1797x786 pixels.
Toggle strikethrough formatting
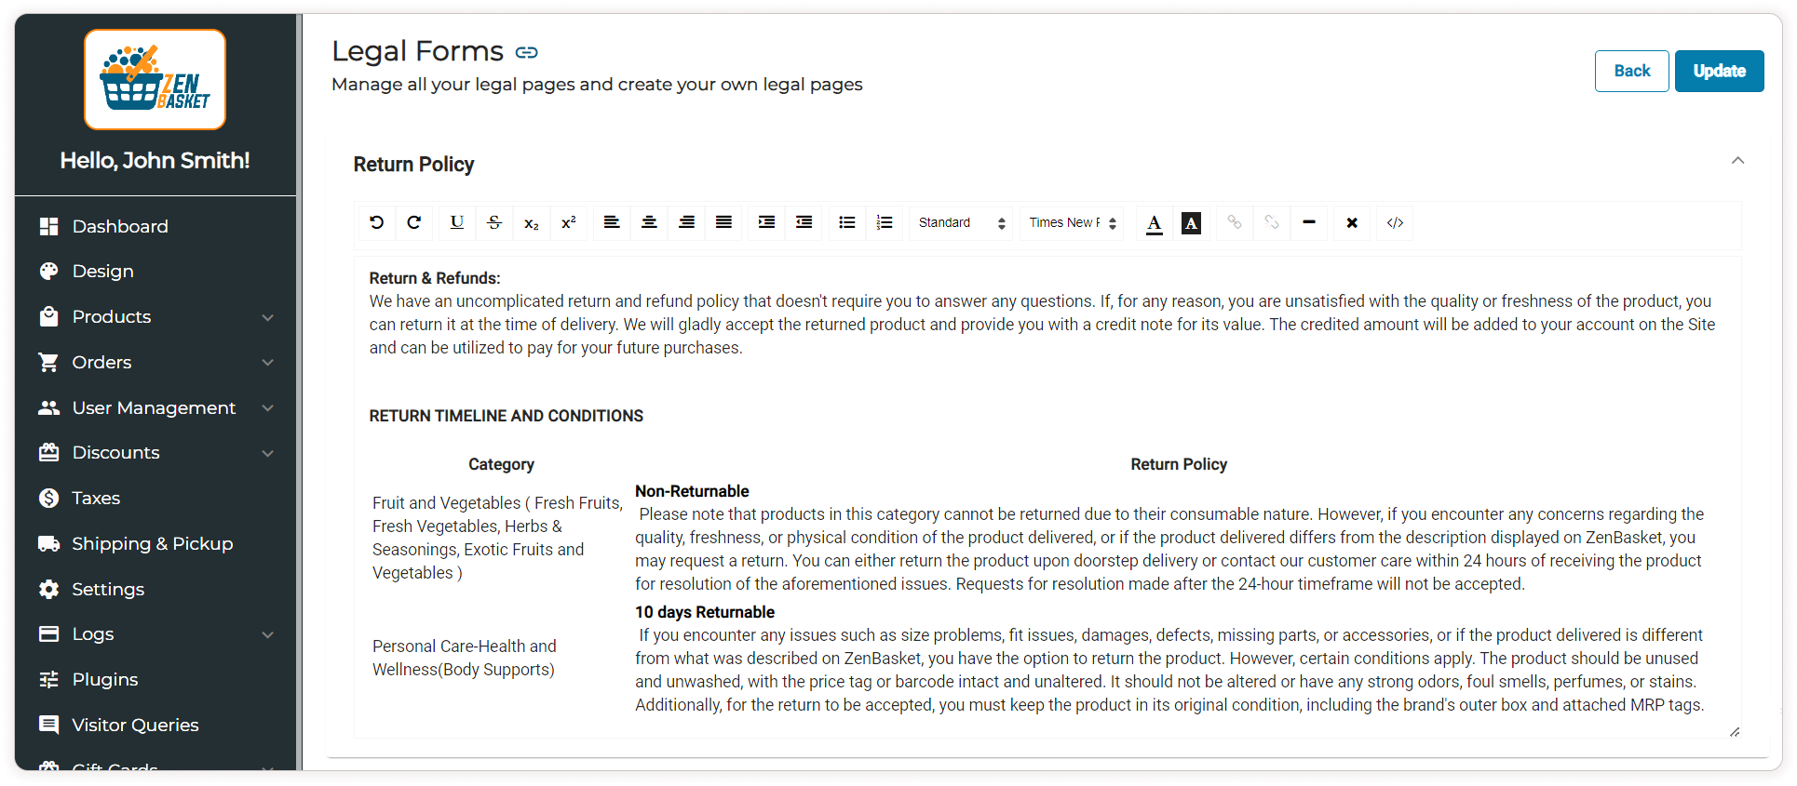(494, 222)
